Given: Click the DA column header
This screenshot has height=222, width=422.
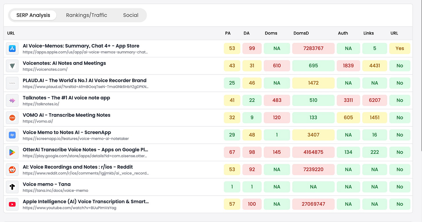Looking at the screenshot, I should click(x=247, y=33).
